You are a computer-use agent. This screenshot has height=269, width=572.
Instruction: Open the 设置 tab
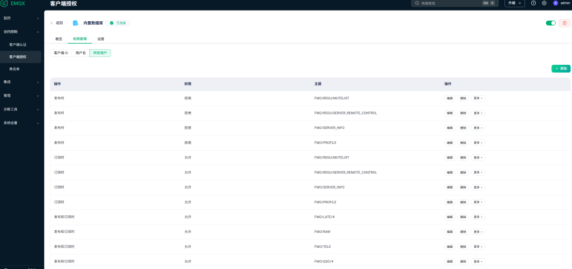(x=101, y=39)
